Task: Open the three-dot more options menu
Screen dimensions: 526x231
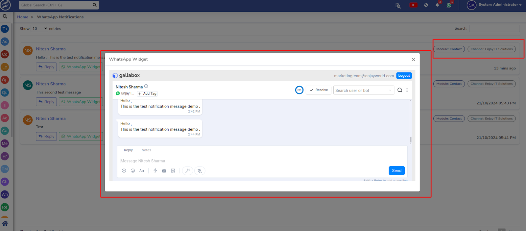Action: (407, 90)
